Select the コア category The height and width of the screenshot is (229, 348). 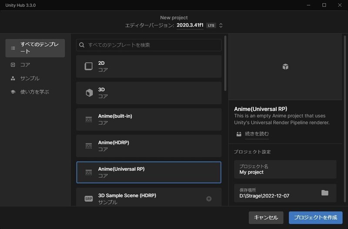[x=35, y=65]
